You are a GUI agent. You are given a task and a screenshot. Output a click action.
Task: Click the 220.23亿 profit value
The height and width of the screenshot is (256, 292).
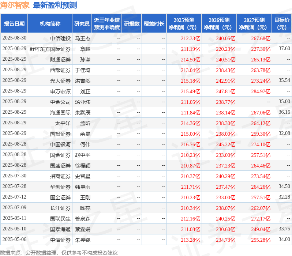(226, 49)
